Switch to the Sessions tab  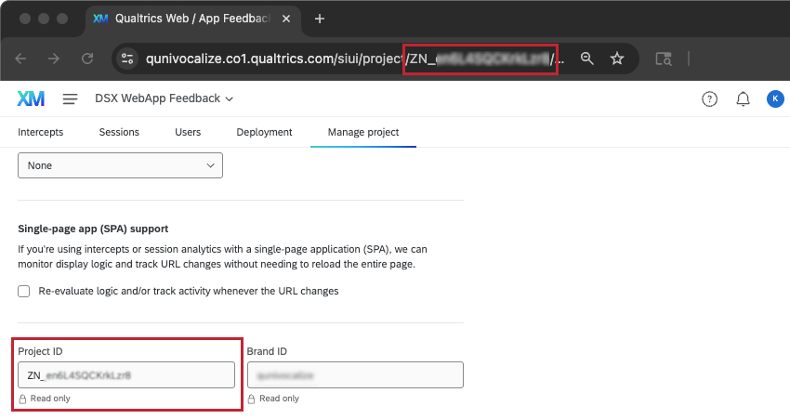click(x=119, y=132)
